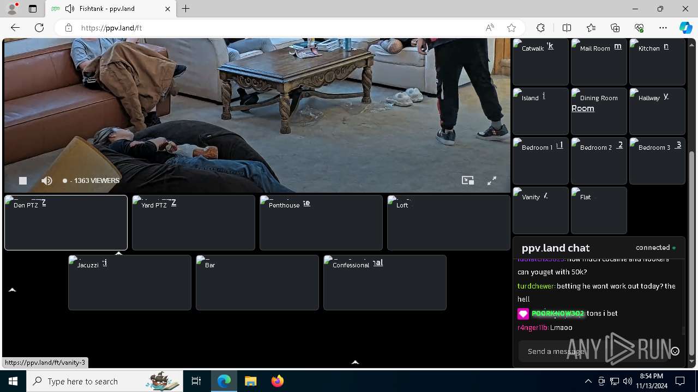Switch to Yard PTZ camera
Screen dimensions: 698x392
(x=194, y=223)
